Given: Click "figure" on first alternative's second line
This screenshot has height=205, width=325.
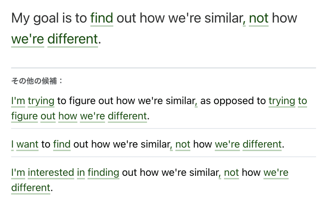Looking at the screenshot, I should coord(24,116).
